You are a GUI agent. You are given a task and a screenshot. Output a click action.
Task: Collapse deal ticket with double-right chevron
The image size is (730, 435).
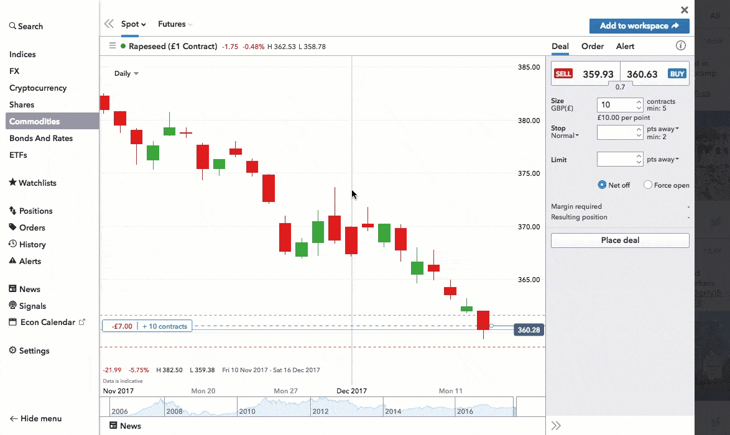click(x=556, y=425)
